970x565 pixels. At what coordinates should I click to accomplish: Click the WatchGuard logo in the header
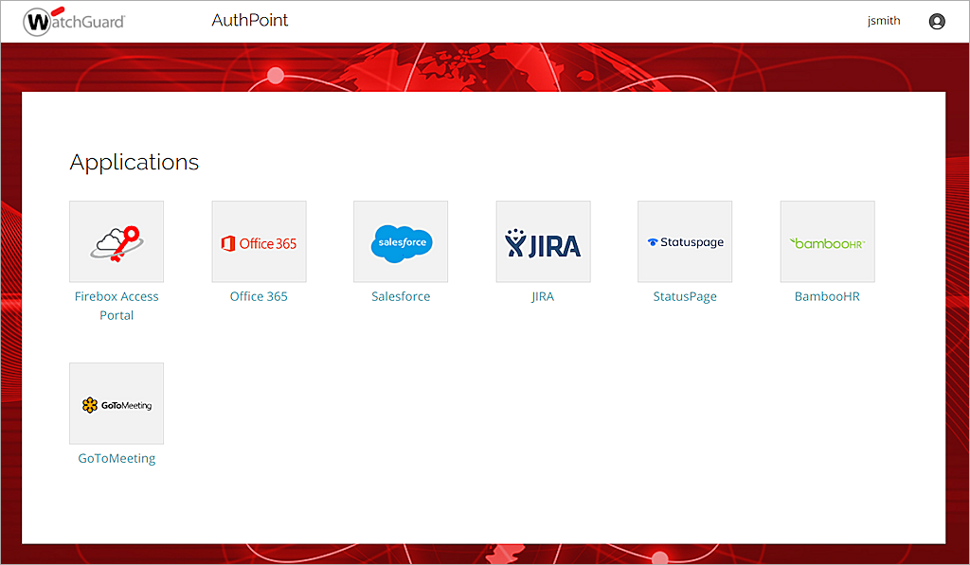coord(74,20)
